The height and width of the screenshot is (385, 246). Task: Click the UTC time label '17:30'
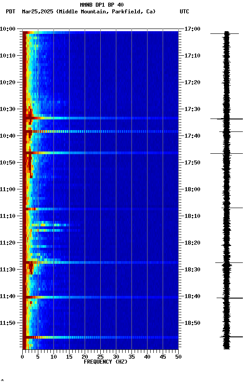tap(193, 109)
